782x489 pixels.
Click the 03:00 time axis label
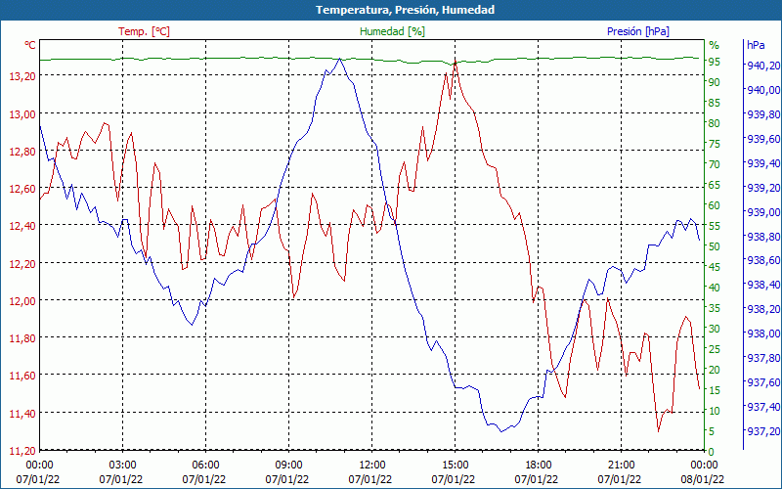122,466
